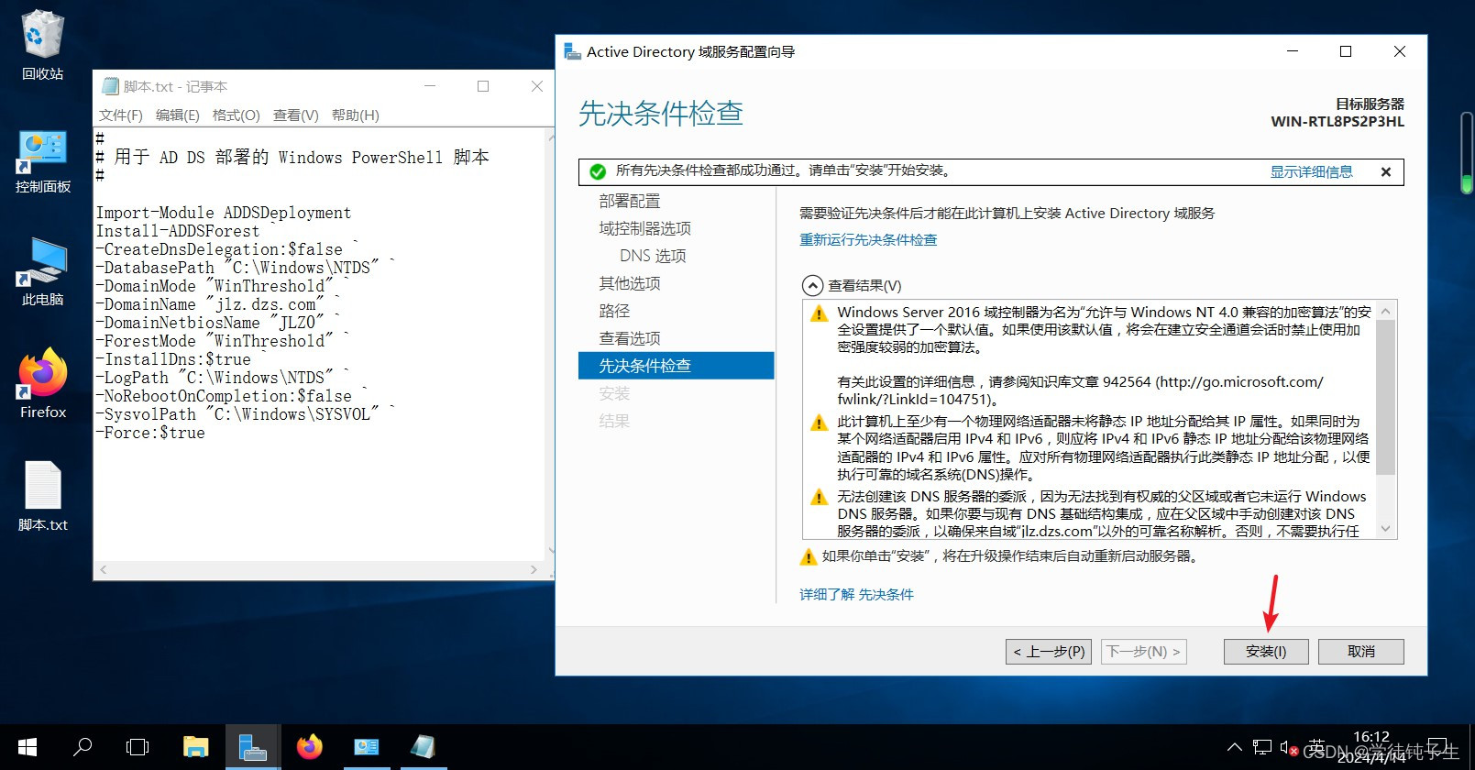Screen dimensions: 1475x770
Task: Open the network tray icon
Action: coord(1262,747)
